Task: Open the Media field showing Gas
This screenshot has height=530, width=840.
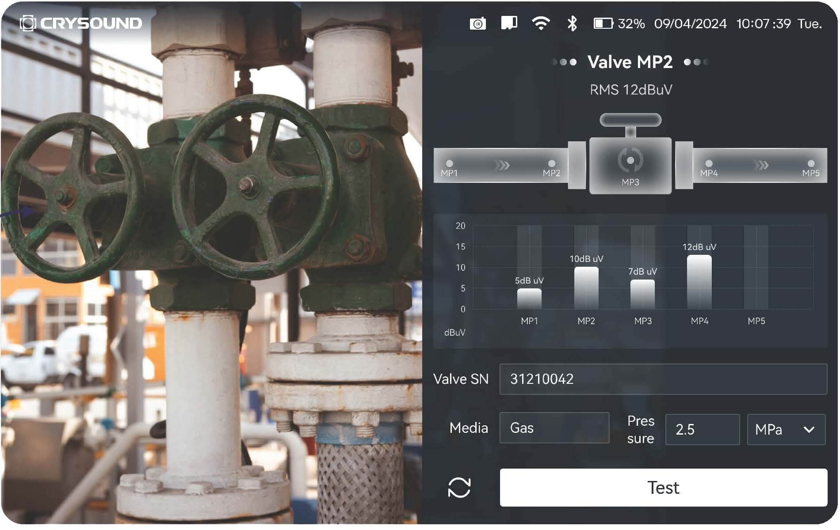Action: click(x=554, y=428)
